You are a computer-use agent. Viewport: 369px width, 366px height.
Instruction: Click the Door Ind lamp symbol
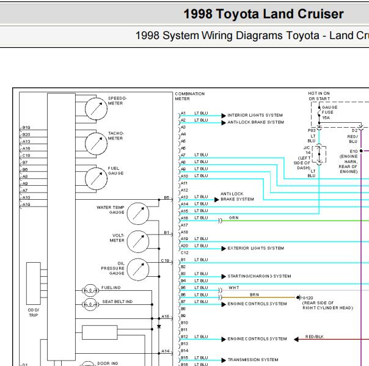[88, 364]
